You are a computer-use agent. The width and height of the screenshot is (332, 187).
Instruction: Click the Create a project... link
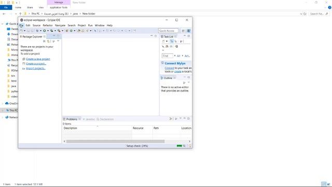pyautogui.click(x=36, y=63)
